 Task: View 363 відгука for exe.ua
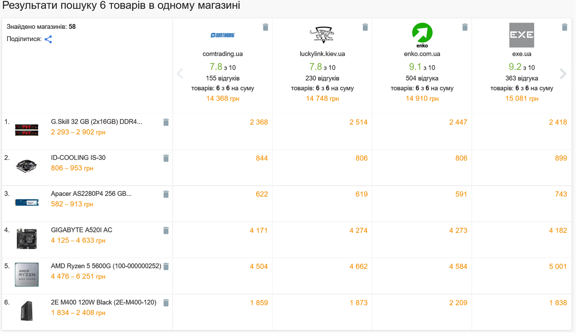[522, 78]
